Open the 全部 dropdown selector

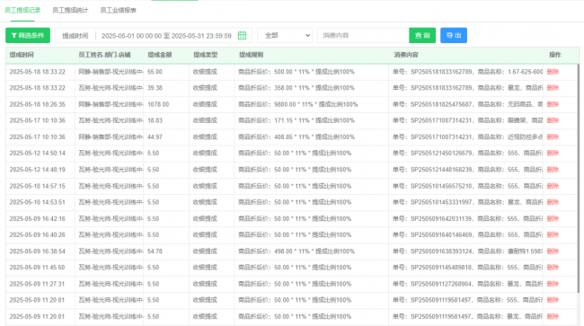tap(285, 35)
